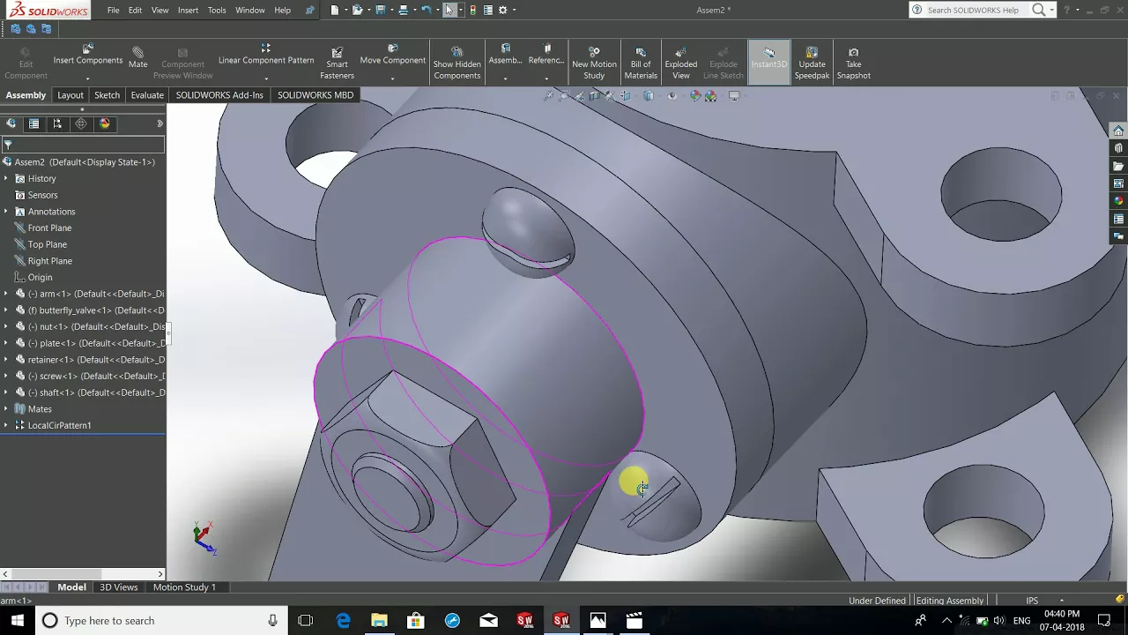
Task: Click the Rebuild traffic light icon
Action: coord(473,10)
